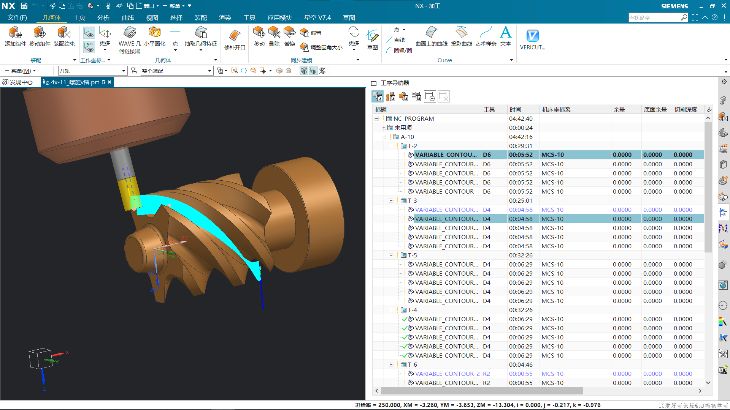
Task: Open the 窗口 window menu in title bar
Action: tap(148, 6)
